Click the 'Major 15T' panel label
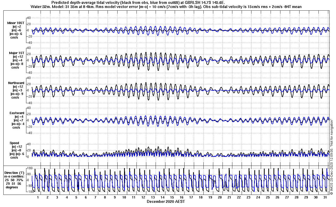Viewport: 336px width, 207px height. pos(17,53)
